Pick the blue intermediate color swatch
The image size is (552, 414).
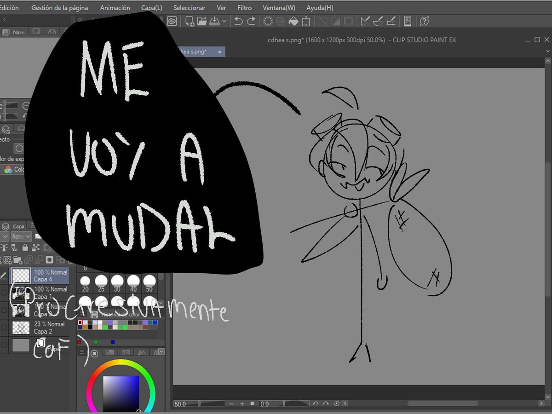(113, 342)
